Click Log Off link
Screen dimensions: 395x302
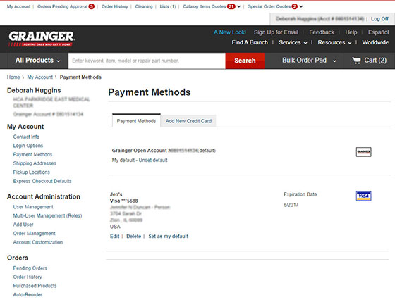click(x=379, y=19)
